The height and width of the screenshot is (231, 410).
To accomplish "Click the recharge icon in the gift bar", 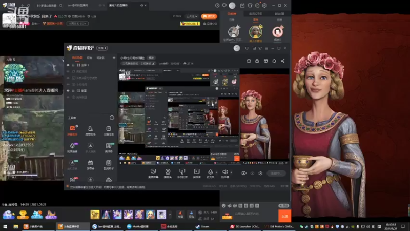I will click(180, 214).
